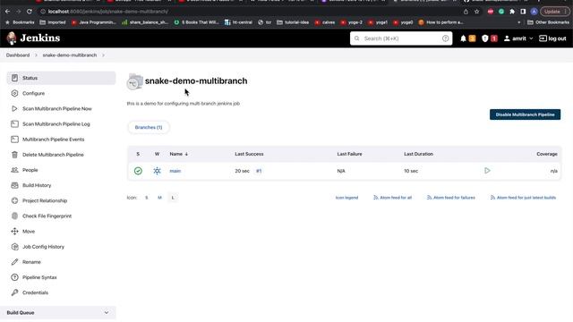Click browser back arrow
Image resolution: width=573 pixels, height=322 pixels.
(8, 12)
